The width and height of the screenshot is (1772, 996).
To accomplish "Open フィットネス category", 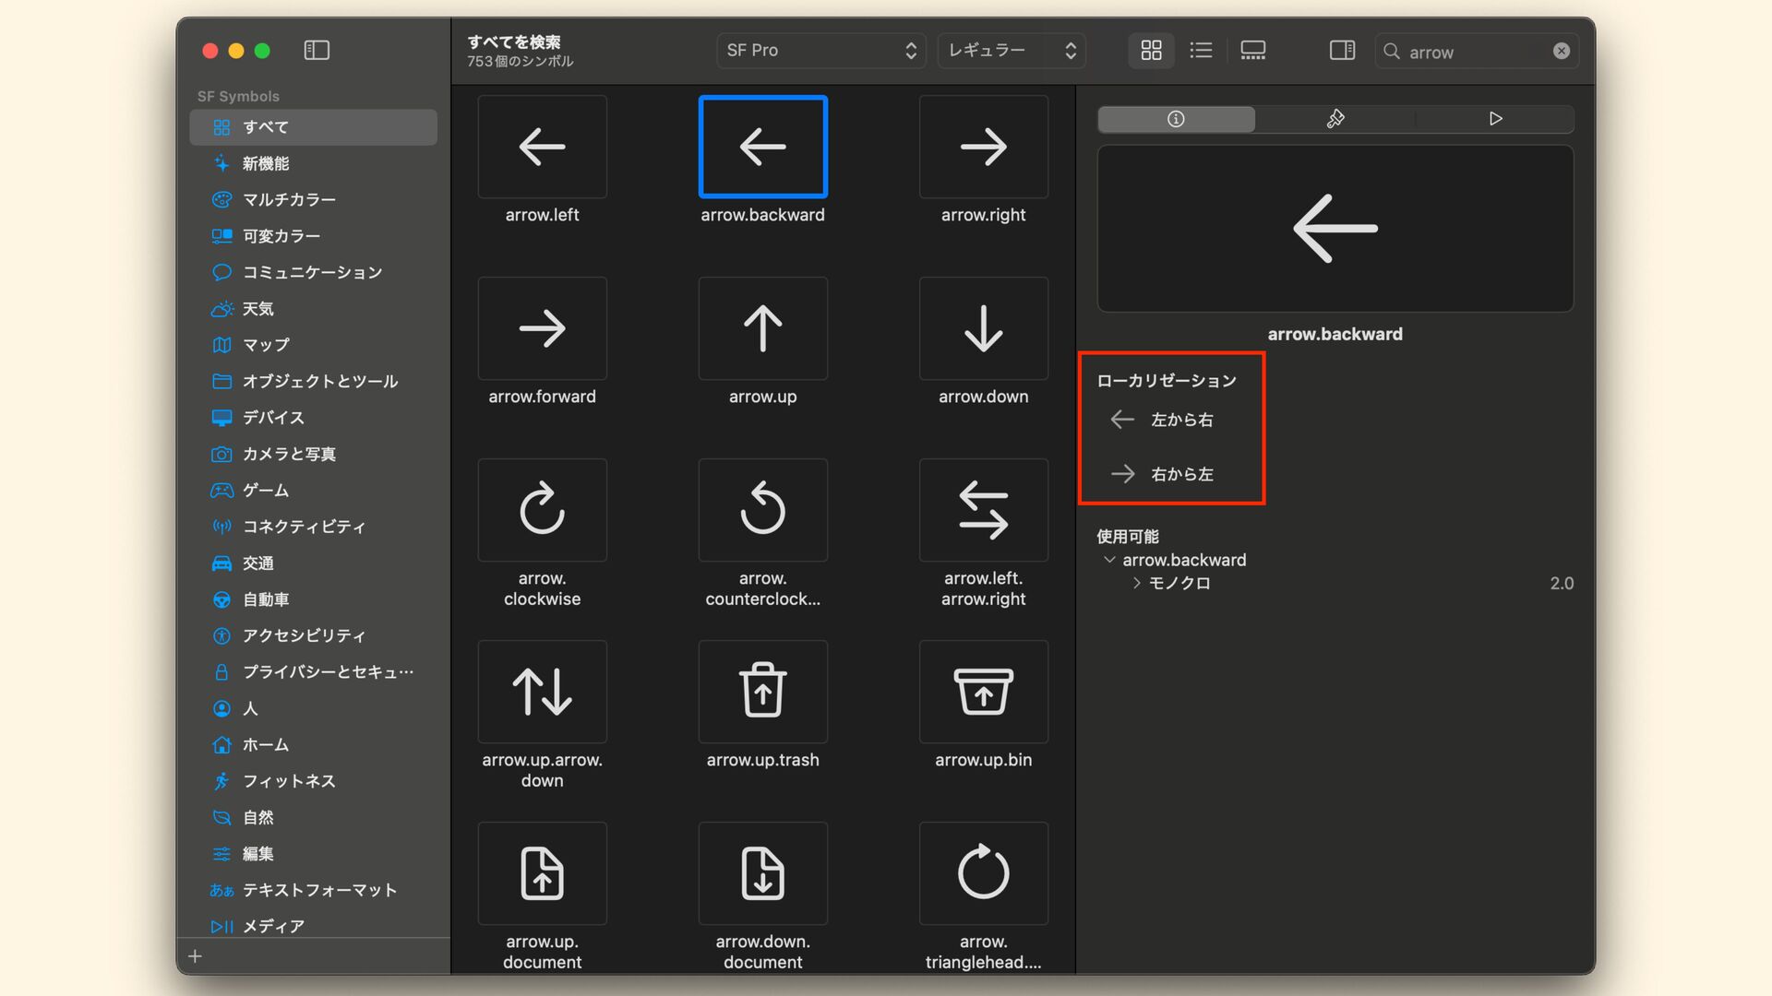I will pyautogui.click(x=313, y=781).
